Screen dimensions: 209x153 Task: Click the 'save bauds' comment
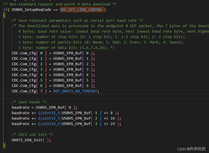click(29, 102)
